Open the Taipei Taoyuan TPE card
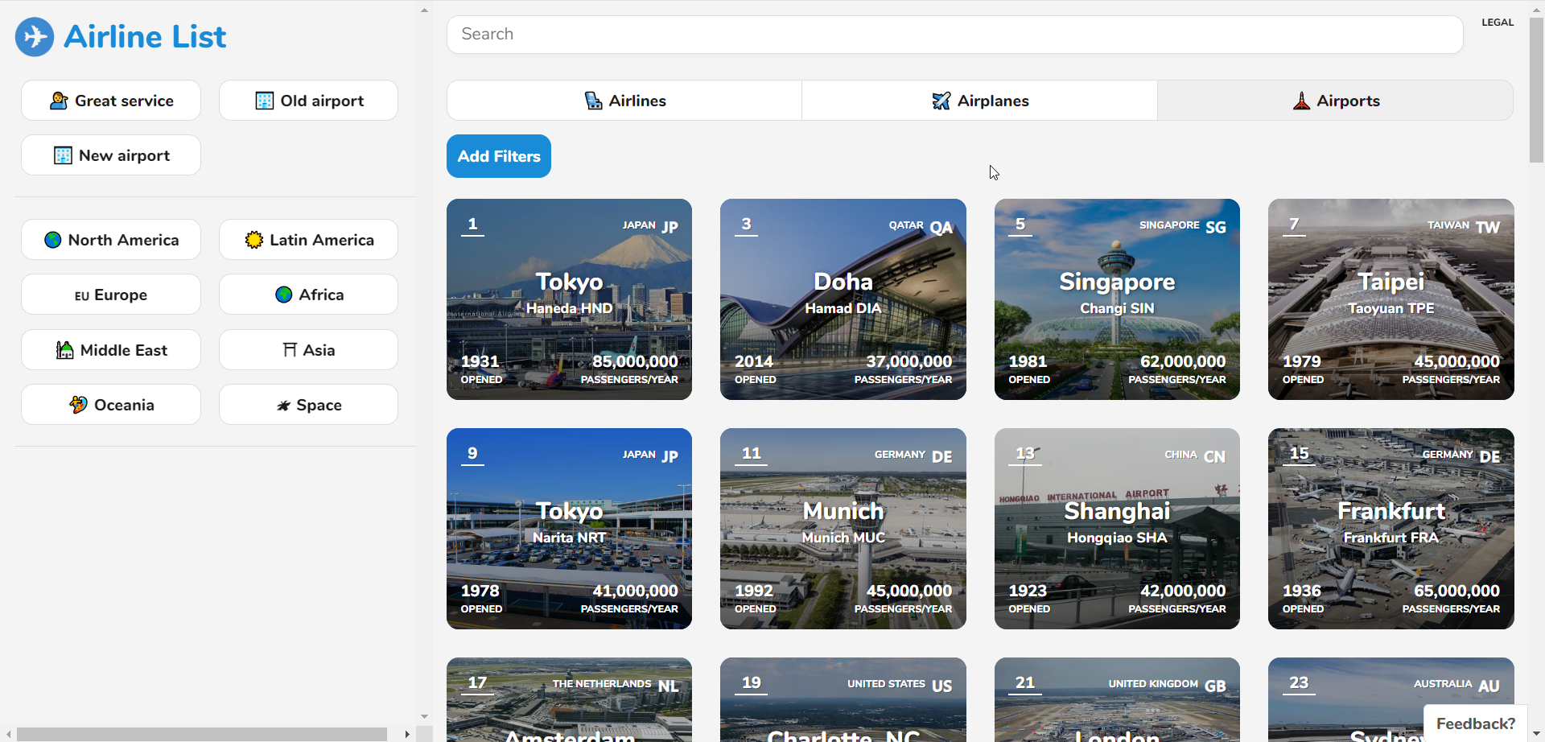1545x742 pixels. 1390,299
